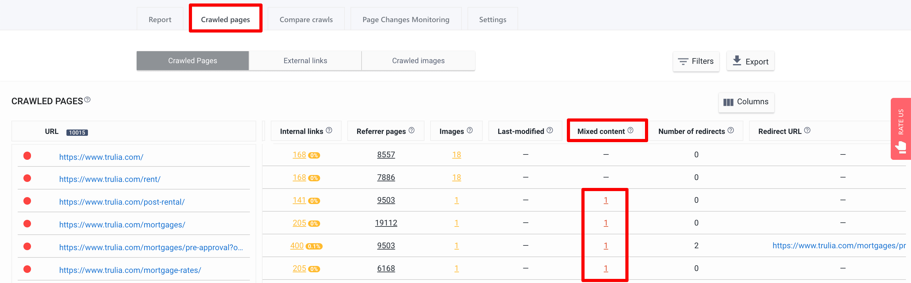The image size is (911, 283).
Task: Open Page Changes Monitoring tab
Action: click(406, 20)
